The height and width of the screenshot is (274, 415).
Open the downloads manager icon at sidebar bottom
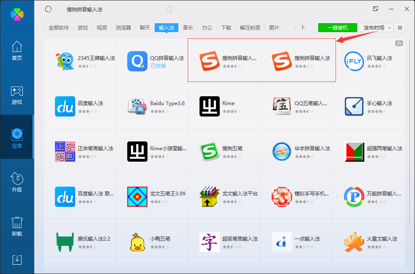pos(17,260)
